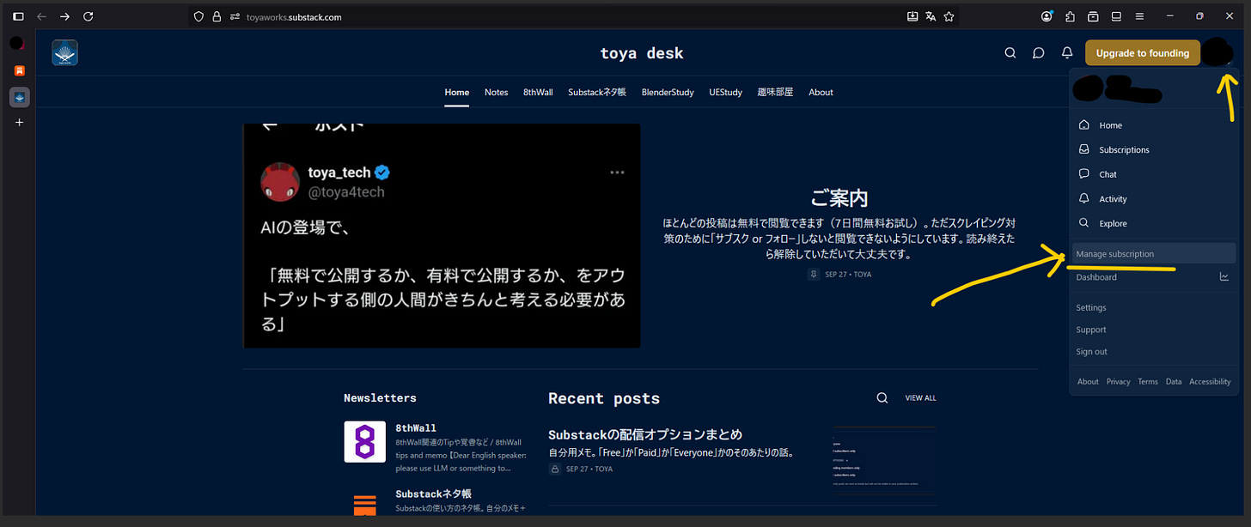The height and width of the screenshot is (527, 1251).
Task: Open the thumbnail of 配信オプションまとめ post
Action: coord(885,460)
